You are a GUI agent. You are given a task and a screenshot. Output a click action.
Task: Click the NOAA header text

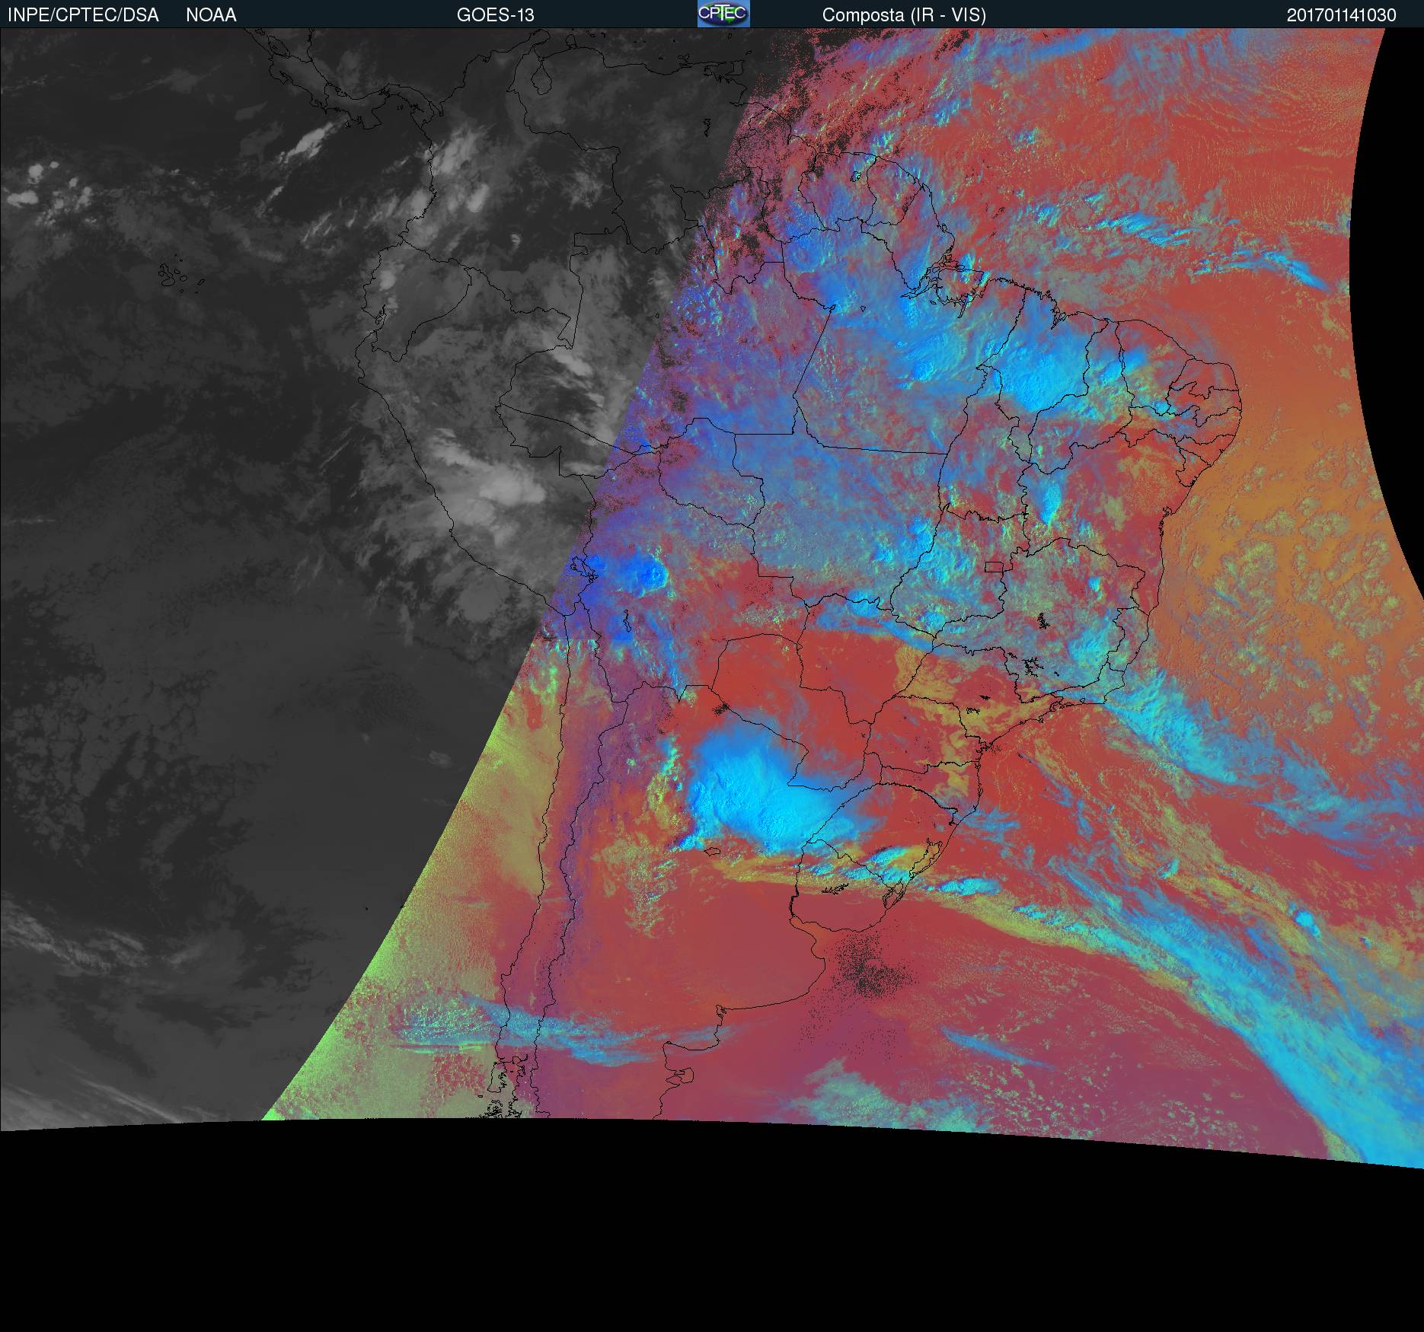pos(211,15)
